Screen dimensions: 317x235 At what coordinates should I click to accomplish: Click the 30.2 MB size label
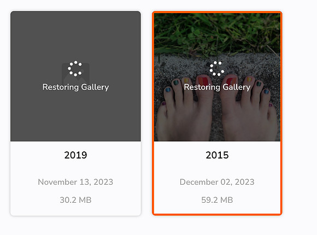click(75, 200)
